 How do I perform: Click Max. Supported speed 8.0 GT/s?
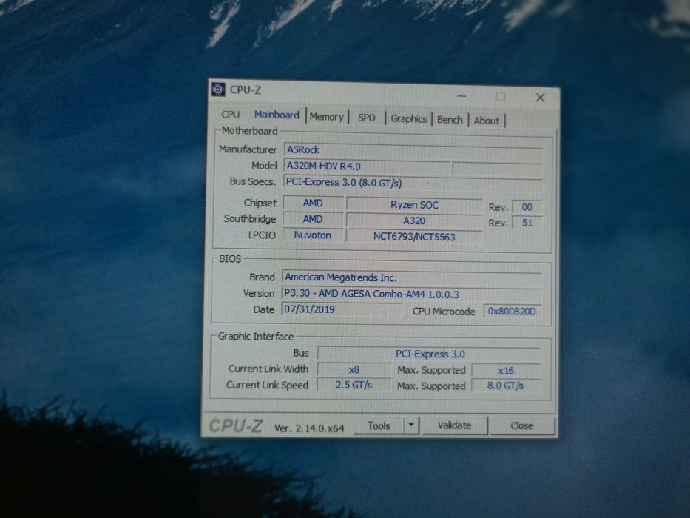[505, 386]
